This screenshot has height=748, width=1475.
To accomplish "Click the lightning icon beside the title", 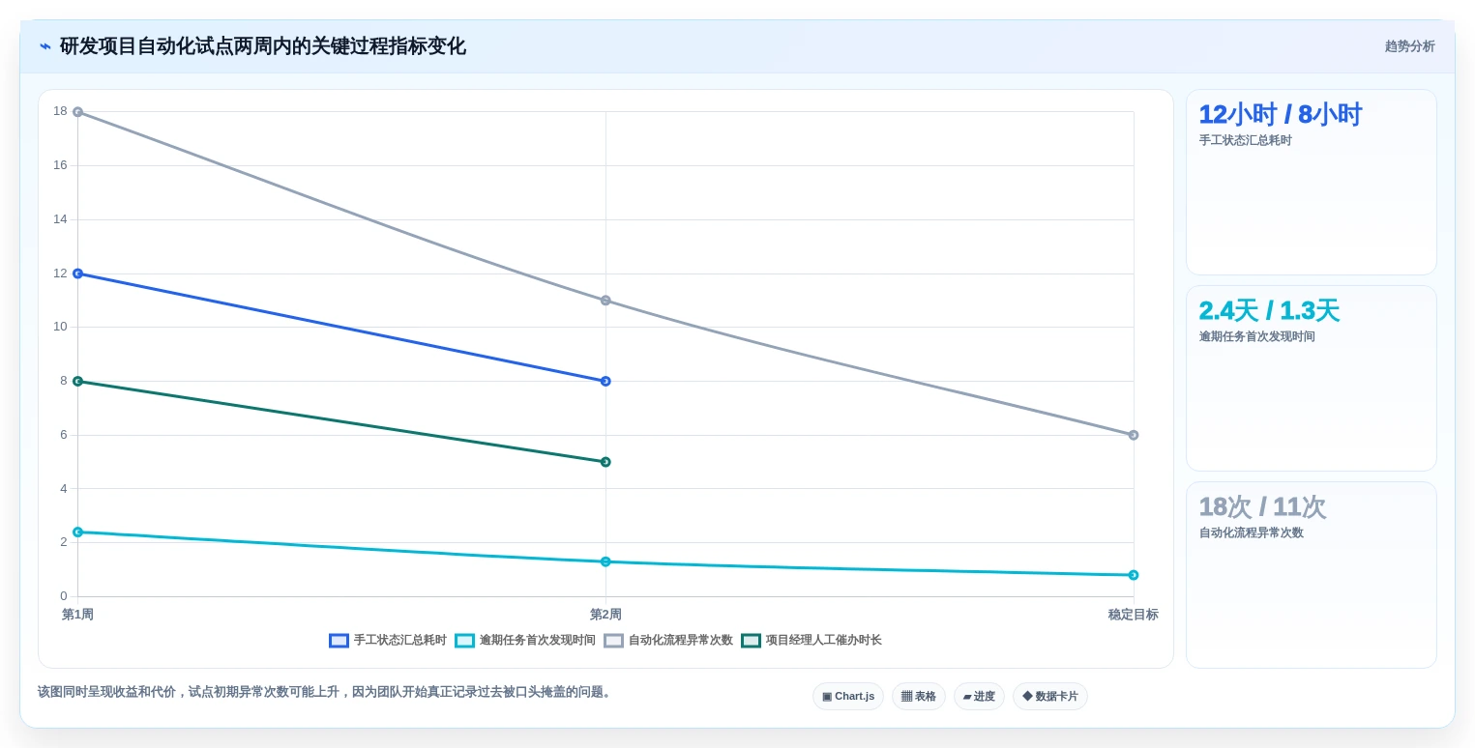I will [45, 46].
